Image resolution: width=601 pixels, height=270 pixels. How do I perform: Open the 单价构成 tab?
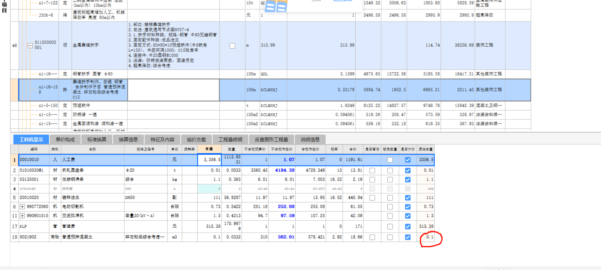click(x=65, y=140)
